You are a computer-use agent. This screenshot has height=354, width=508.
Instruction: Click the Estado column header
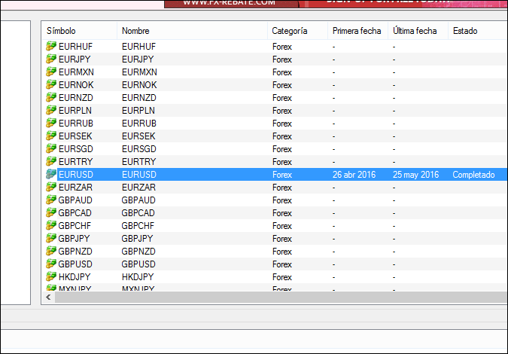[x=464, y=31]
